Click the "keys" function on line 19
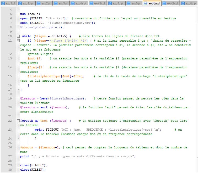 (44, 98)
